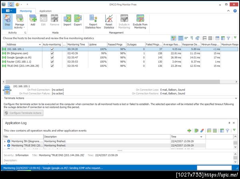Click the column chooser icon in hosts toolbar
The width and height of the screenshot is (240, 179).
223,38
